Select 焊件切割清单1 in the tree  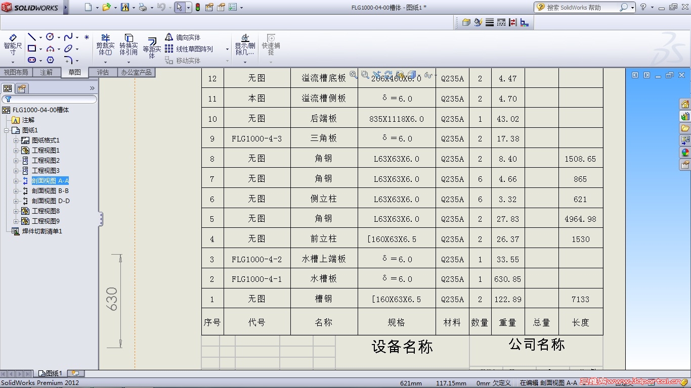(42, 231)
